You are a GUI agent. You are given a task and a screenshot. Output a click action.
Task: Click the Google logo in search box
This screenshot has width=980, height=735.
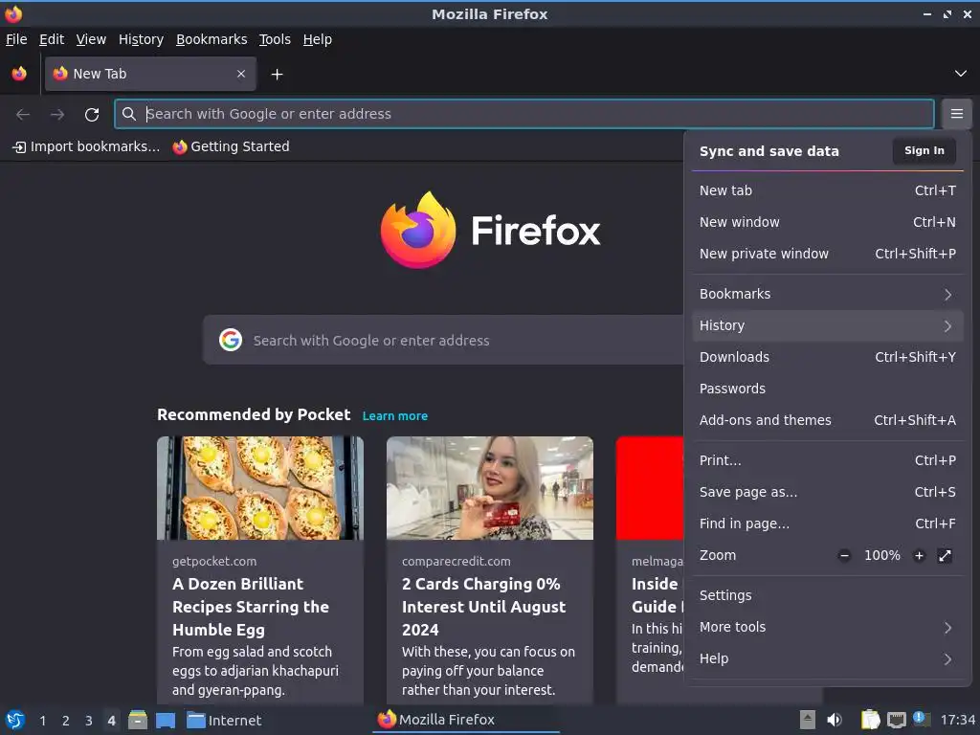(x=231, y=340)
